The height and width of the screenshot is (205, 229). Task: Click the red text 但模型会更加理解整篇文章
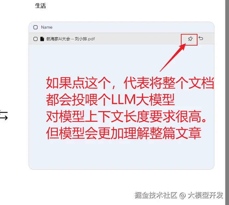(124, 133)
